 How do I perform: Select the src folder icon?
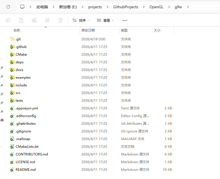(12, 93)
